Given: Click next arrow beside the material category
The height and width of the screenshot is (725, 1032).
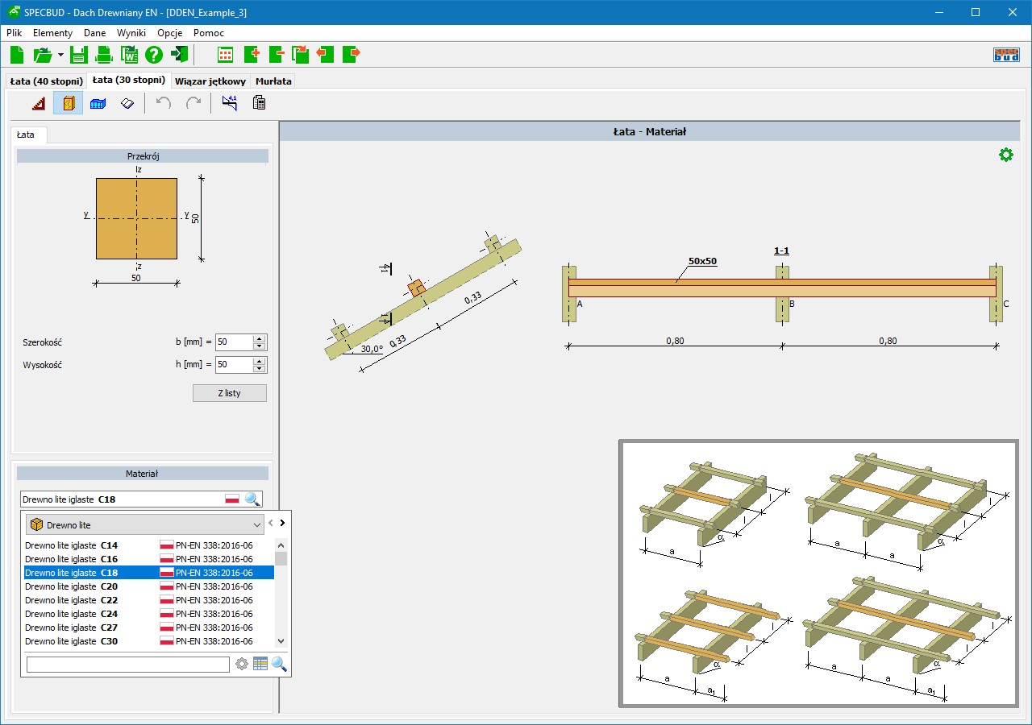Looking at the screenshot, I should [282, 523].
